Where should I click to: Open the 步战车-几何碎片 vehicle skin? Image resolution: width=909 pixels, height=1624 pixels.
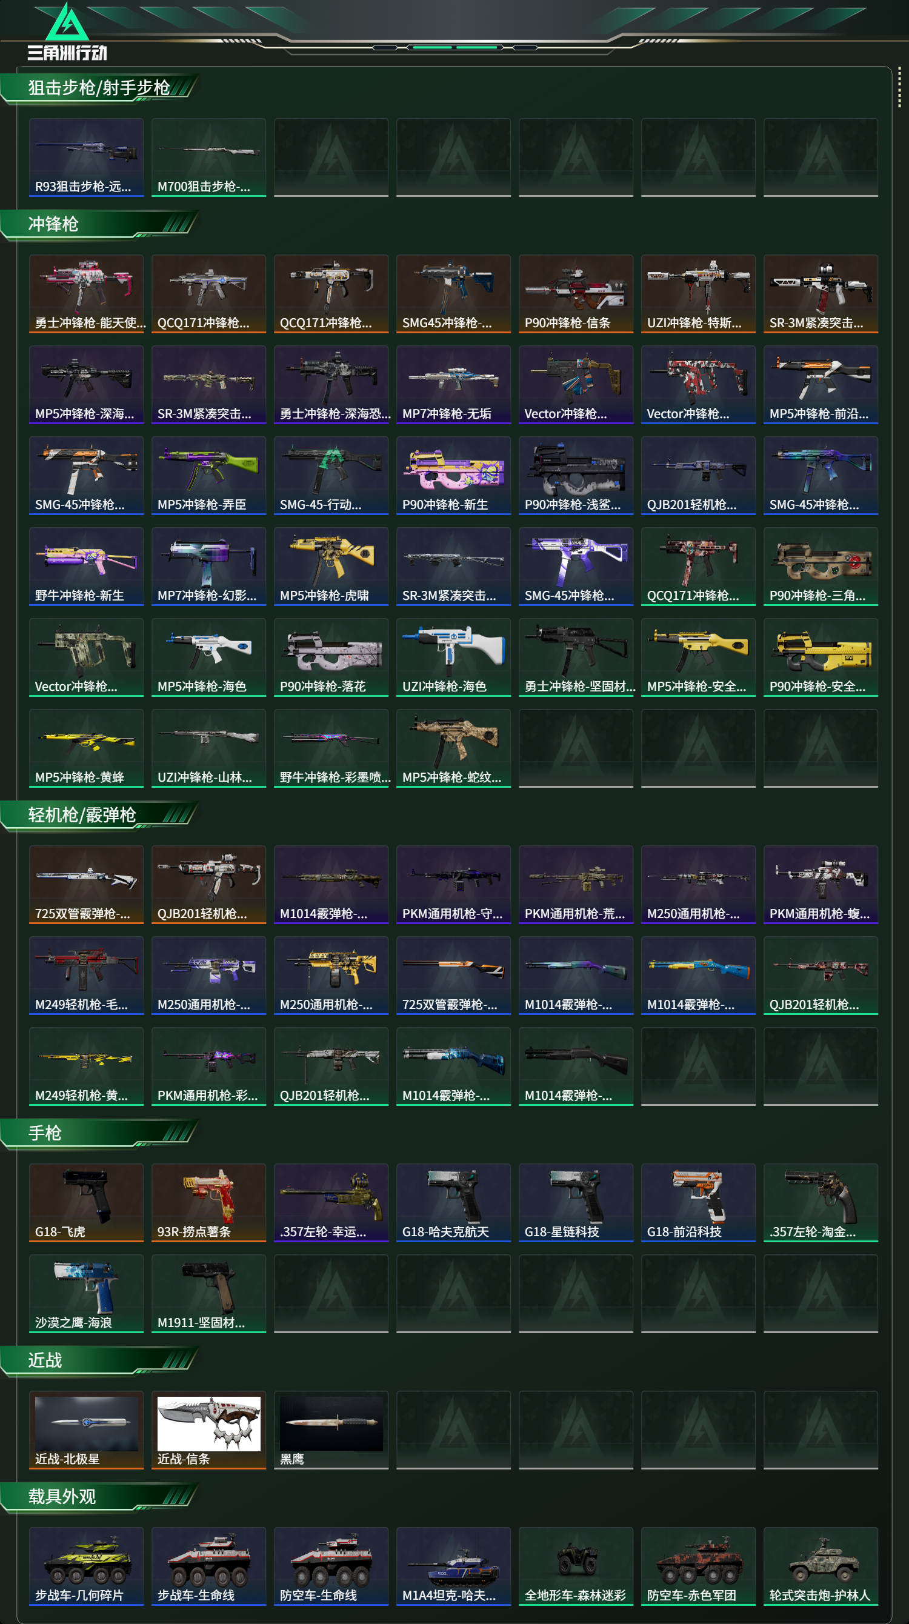coord(87,1565)
